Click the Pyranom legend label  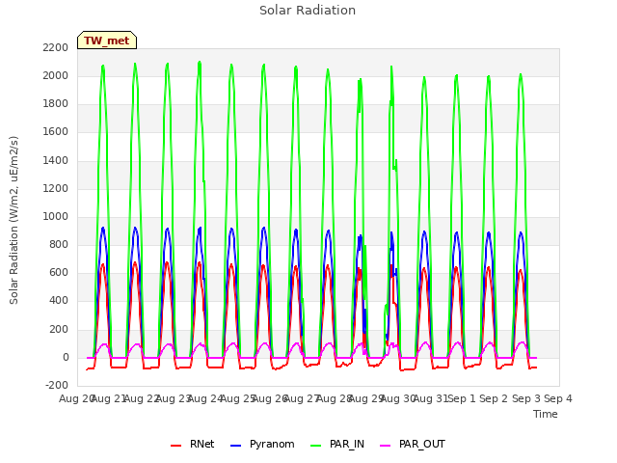272,444
